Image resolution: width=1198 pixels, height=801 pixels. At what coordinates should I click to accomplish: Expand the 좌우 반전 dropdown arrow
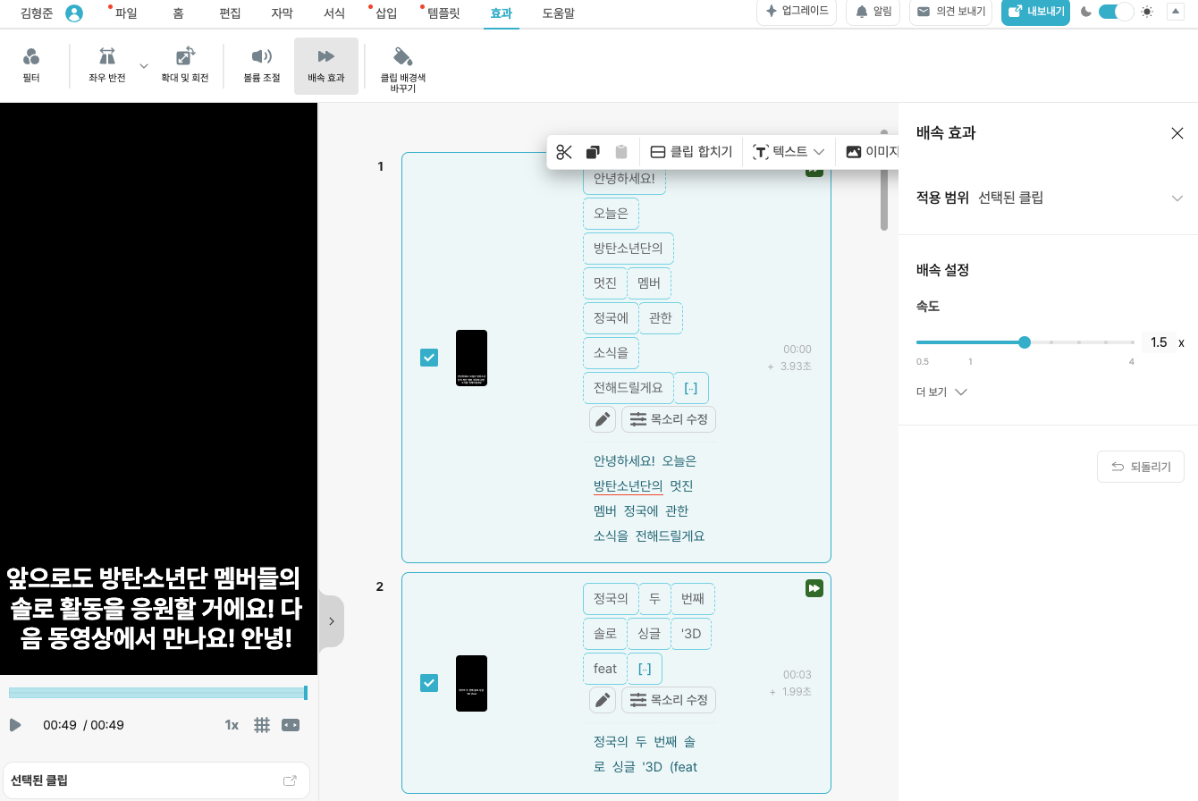[x=143, y=66]
